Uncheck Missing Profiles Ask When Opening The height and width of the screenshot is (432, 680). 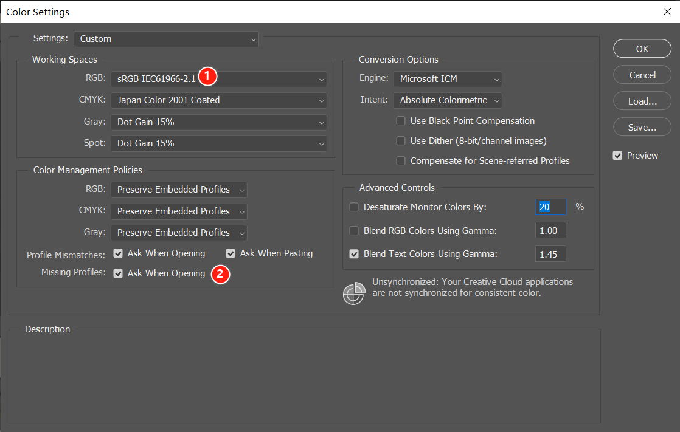click(x=118, y=273)
